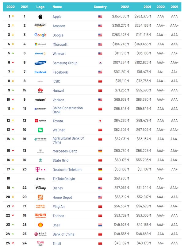
Task: Click the Huawei red logo
Action: tap(40, 91)
